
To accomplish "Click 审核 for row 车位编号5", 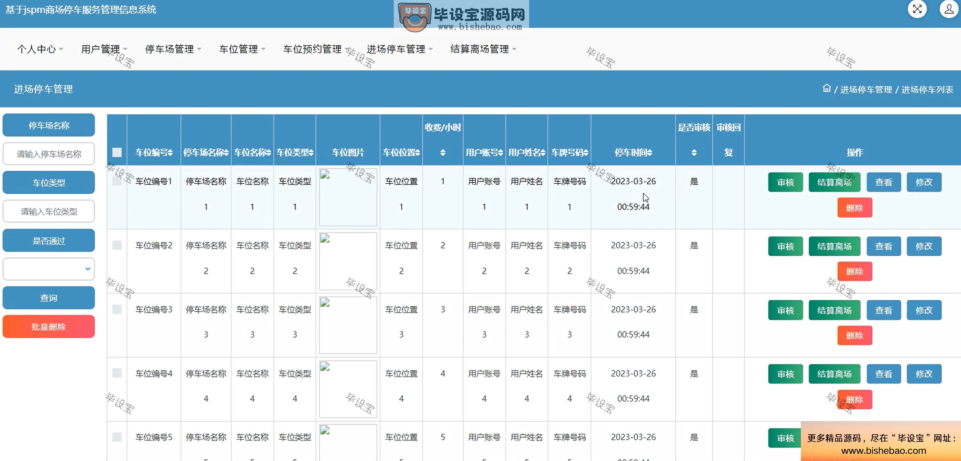I will (784, 438).
